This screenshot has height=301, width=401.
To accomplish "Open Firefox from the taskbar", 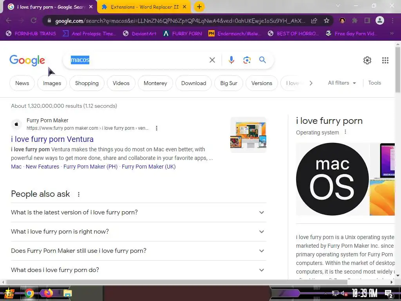I will tap(48, 293).
